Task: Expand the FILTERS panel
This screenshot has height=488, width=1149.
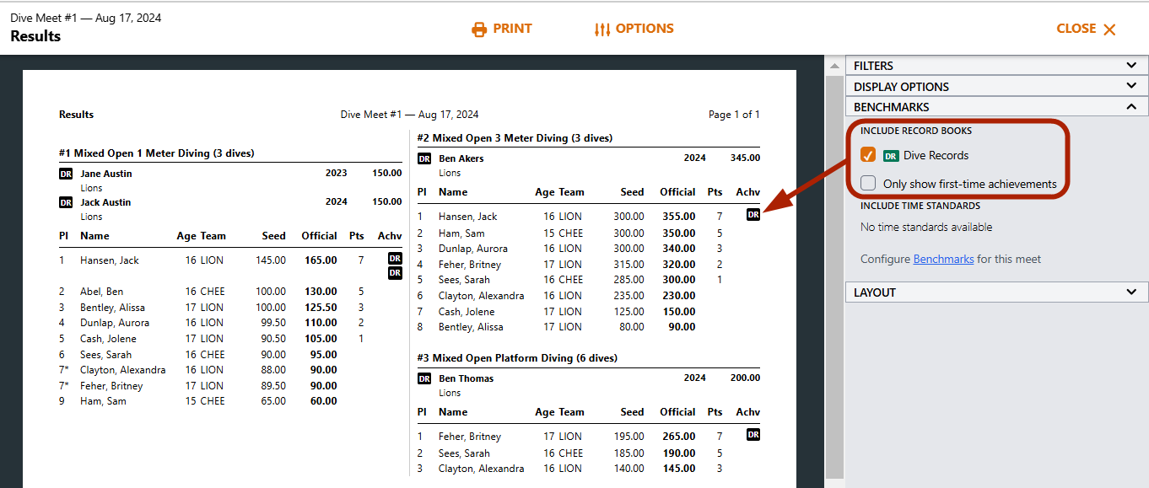Action: (x=996, y=65)
